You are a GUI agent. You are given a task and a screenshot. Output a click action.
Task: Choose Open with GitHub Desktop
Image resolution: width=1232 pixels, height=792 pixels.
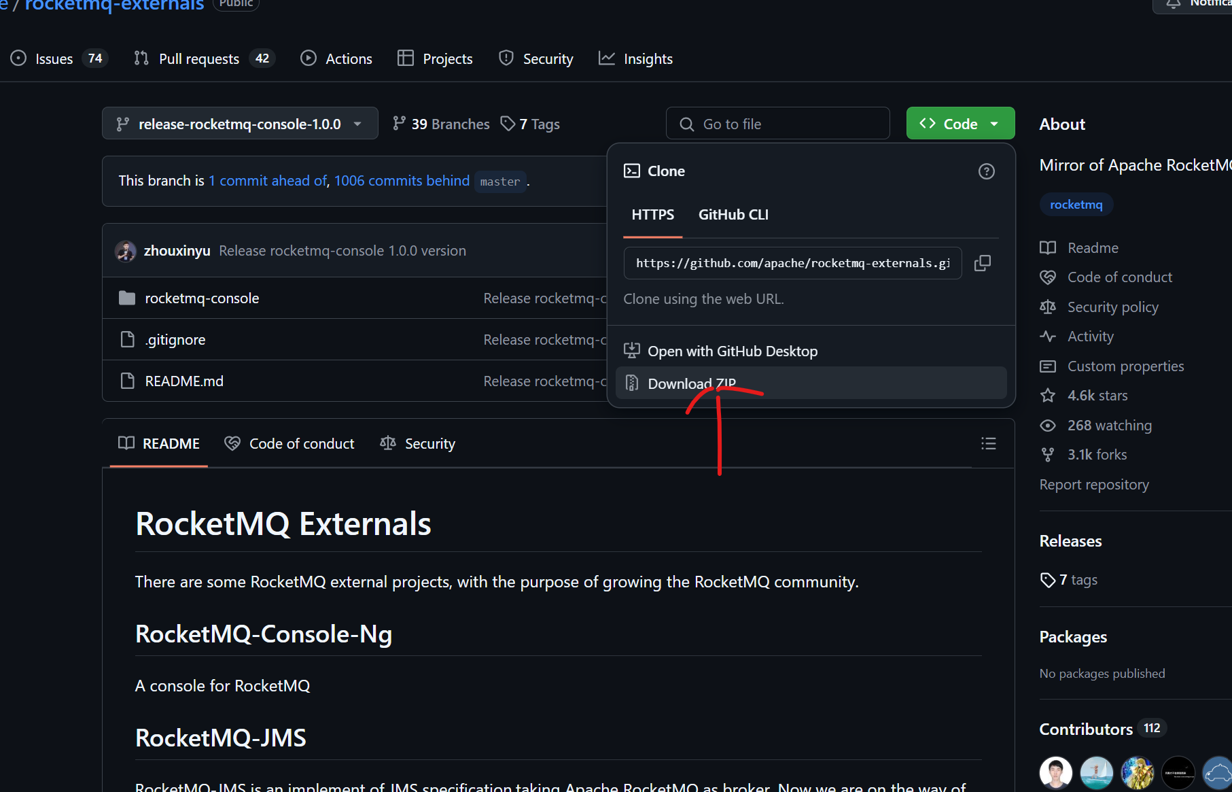[811, 351]
